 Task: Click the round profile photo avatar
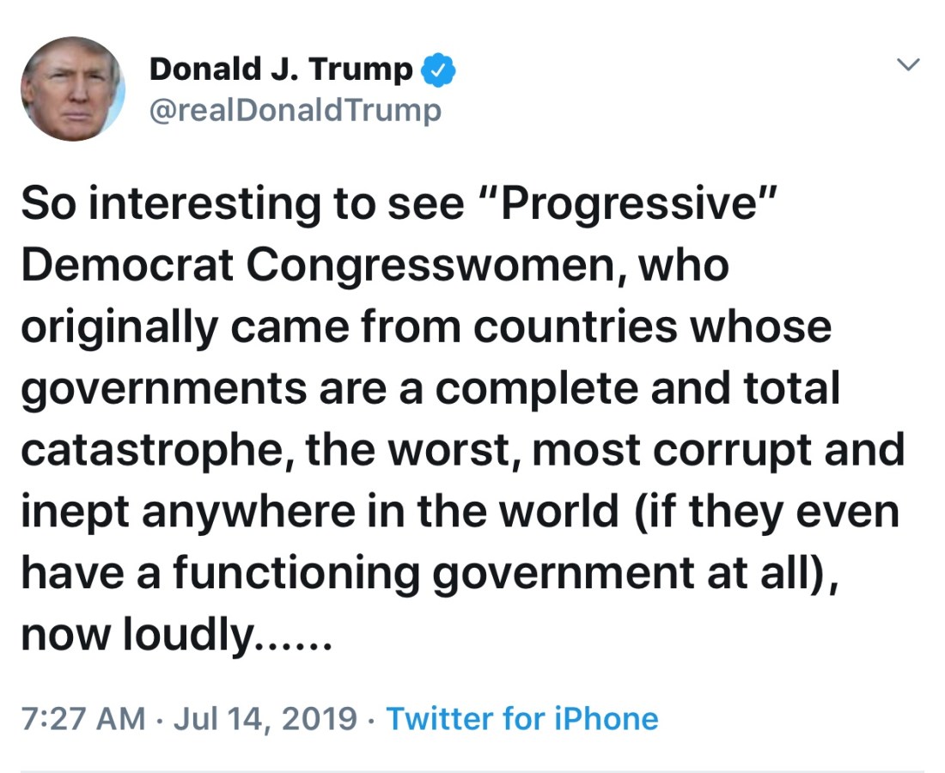point(73,88)
